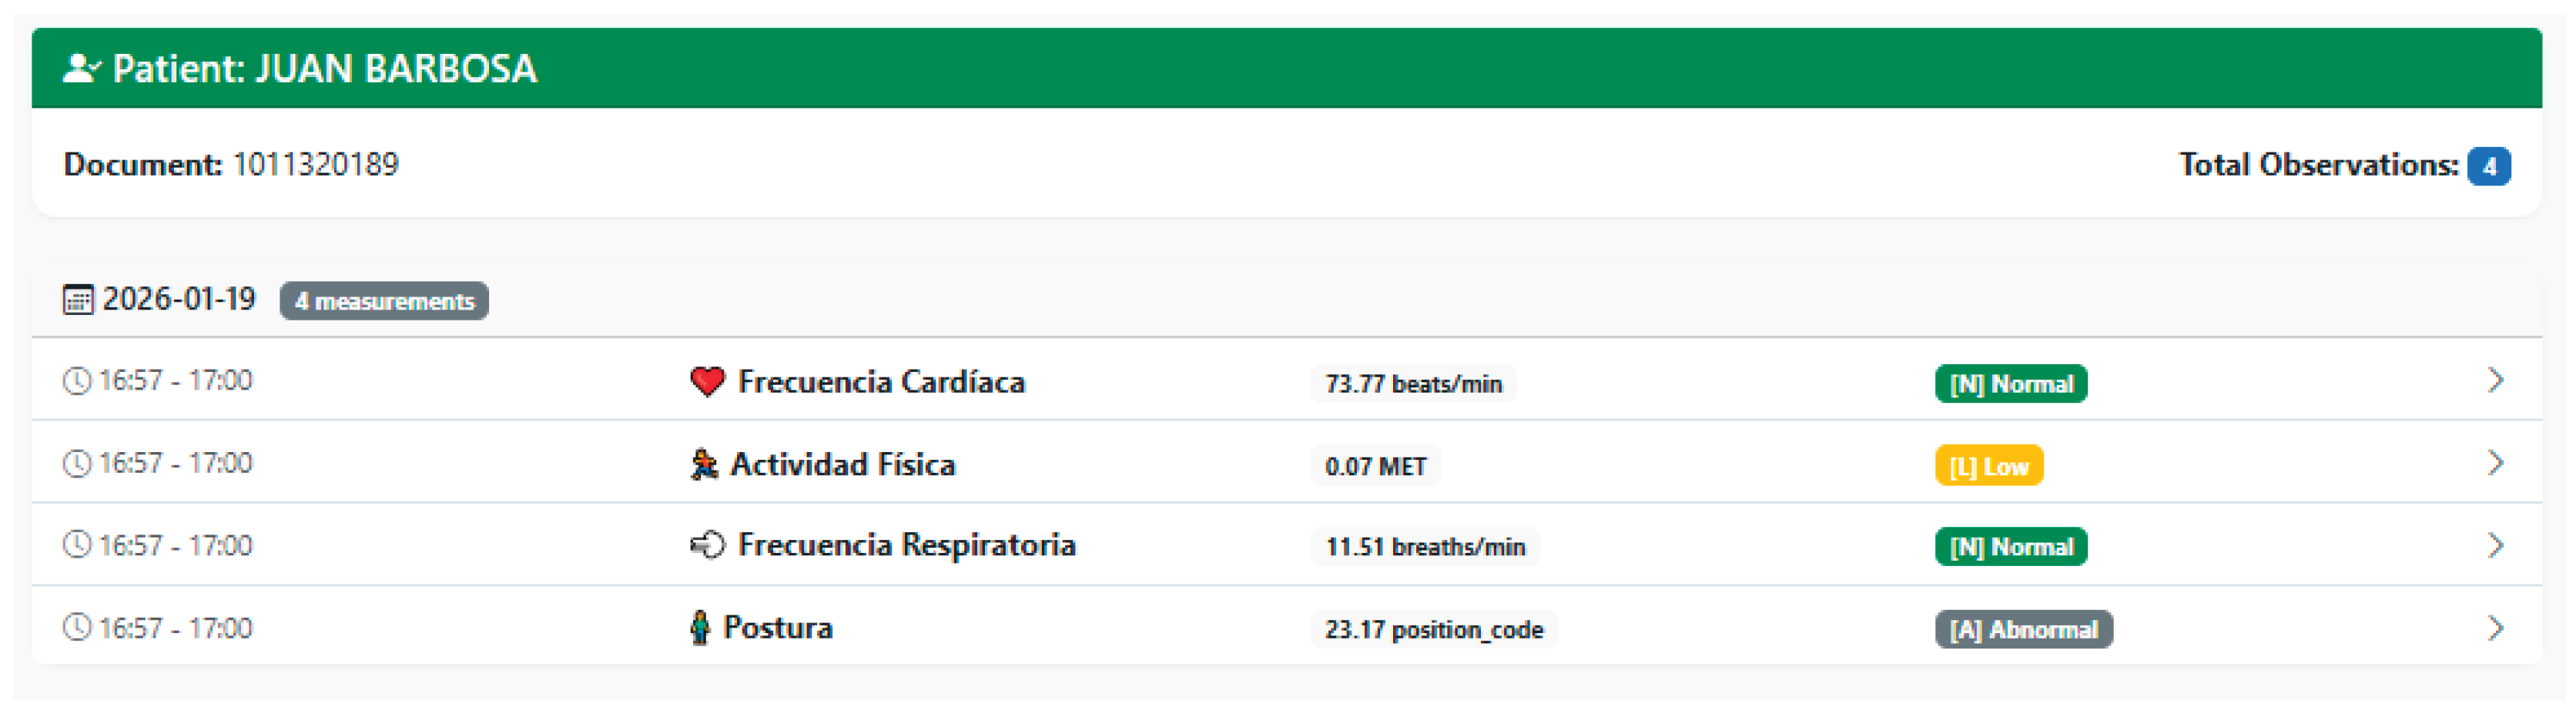Screen dimensions: 2576x717
Task: Expand the Actividad Física row chevron
Action: point(2494,463)
